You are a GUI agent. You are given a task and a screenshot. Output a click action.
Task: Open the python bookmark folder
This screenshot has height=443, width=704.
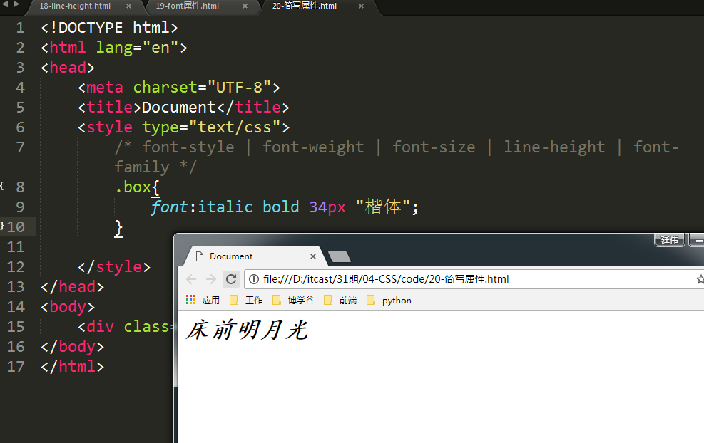(x=389, y=300)
